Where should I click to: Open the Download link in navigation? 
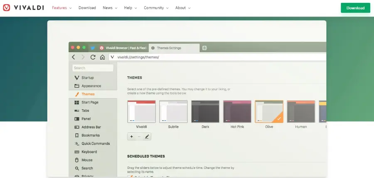click(87, 8)
